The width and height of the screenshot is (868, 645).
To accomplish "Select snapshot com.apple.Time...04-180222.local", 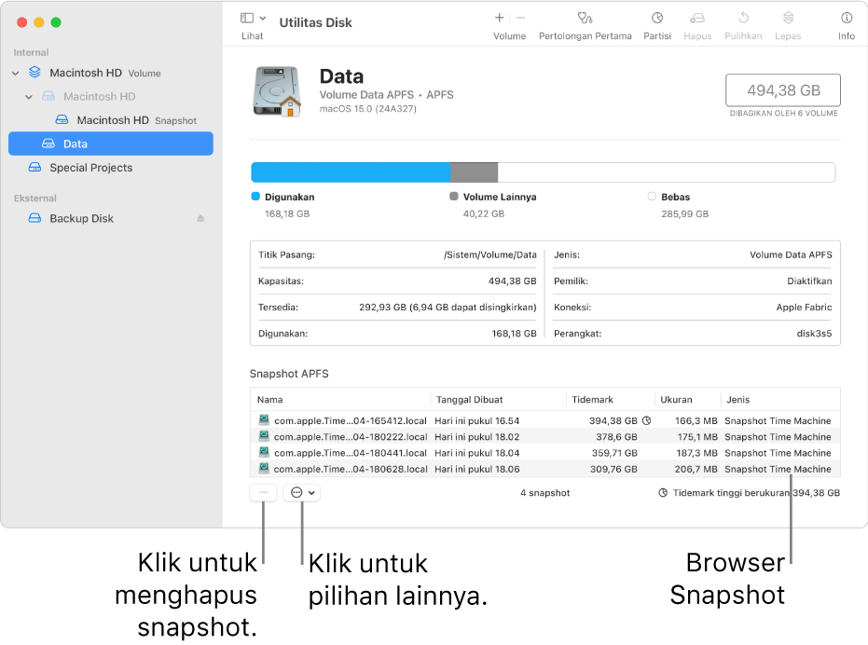I will coord(544,436).
